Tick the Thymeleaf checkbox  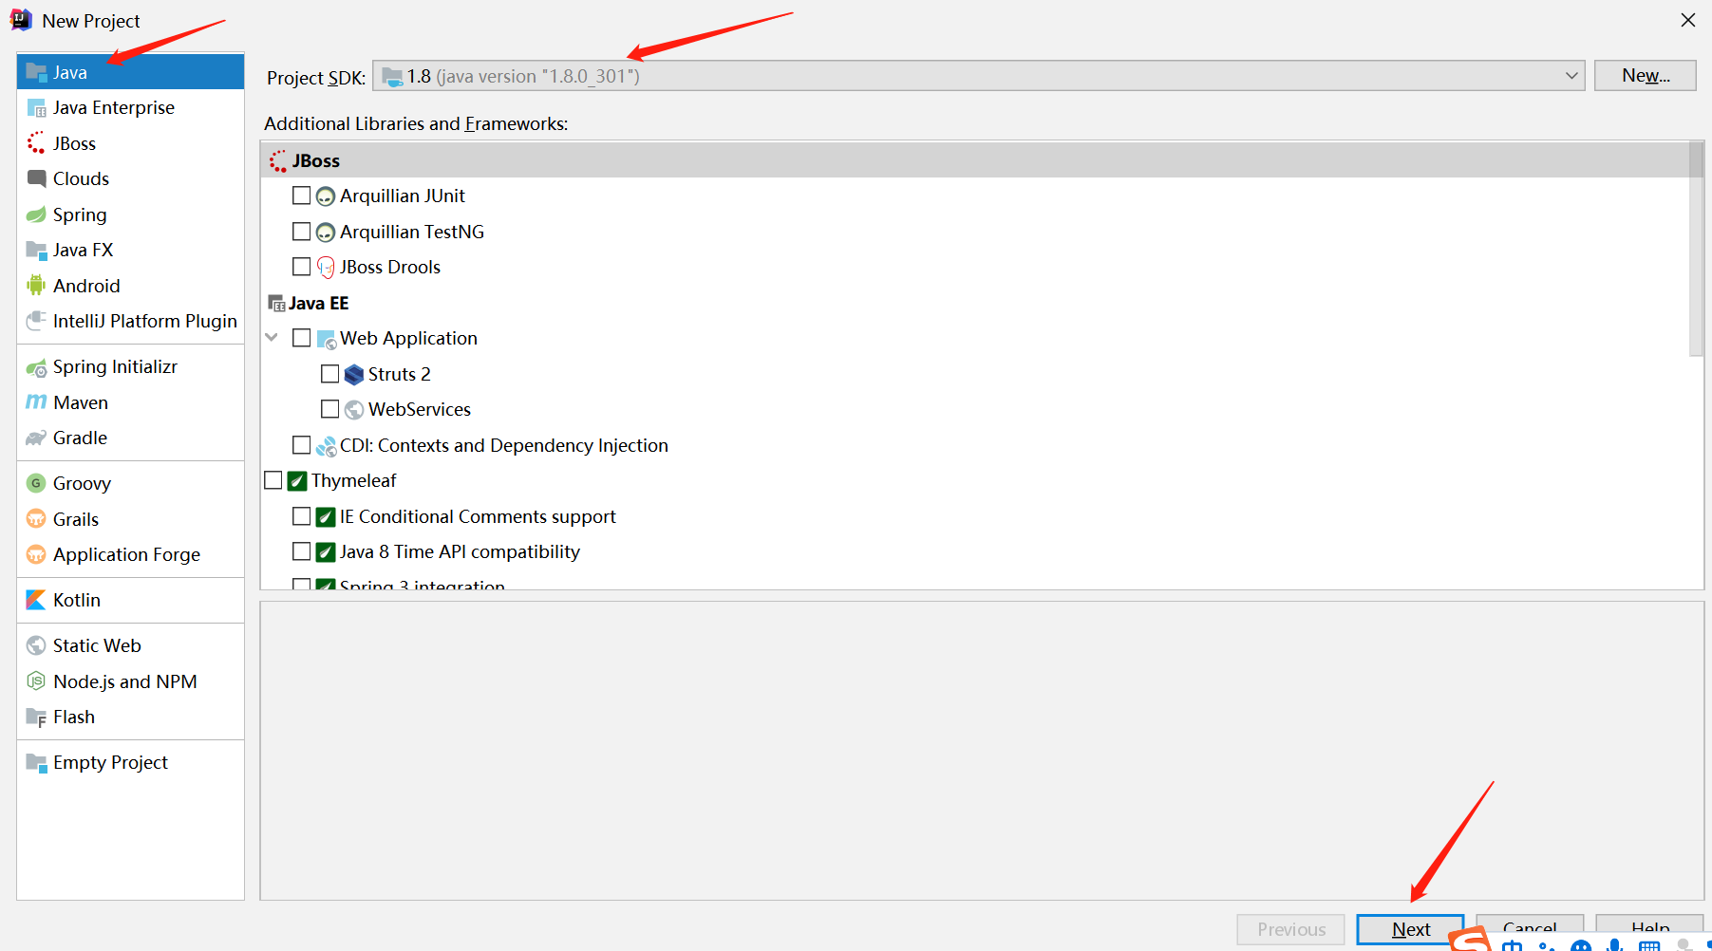[x=273, y=480]
